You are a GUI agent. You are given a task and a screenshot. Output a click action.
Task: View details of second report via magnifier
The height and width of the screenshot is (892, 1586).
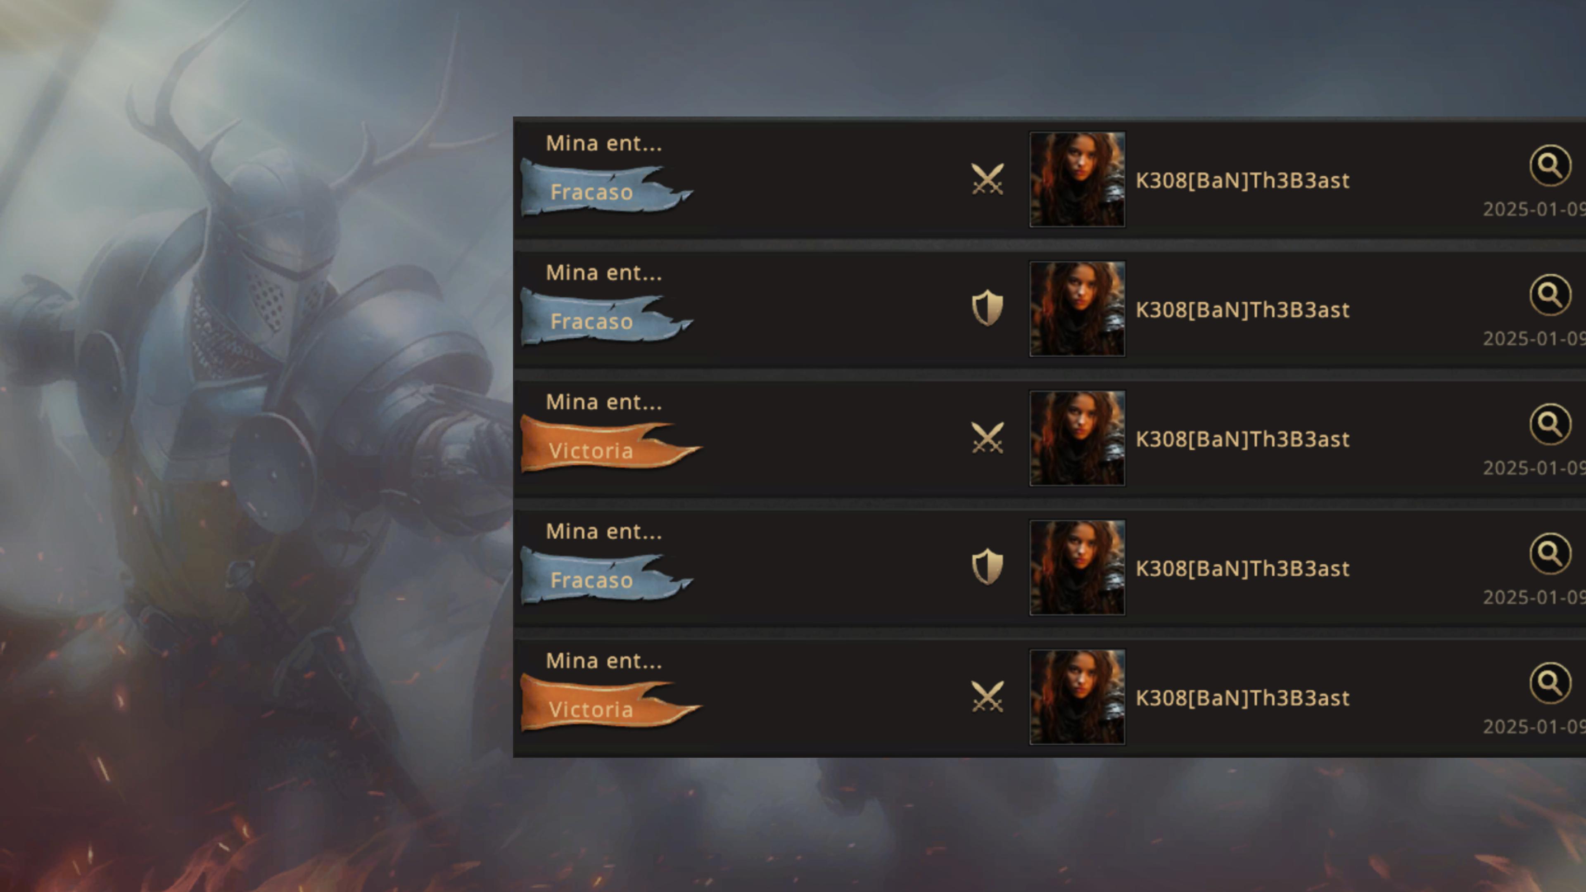(x=1550, y=295)
